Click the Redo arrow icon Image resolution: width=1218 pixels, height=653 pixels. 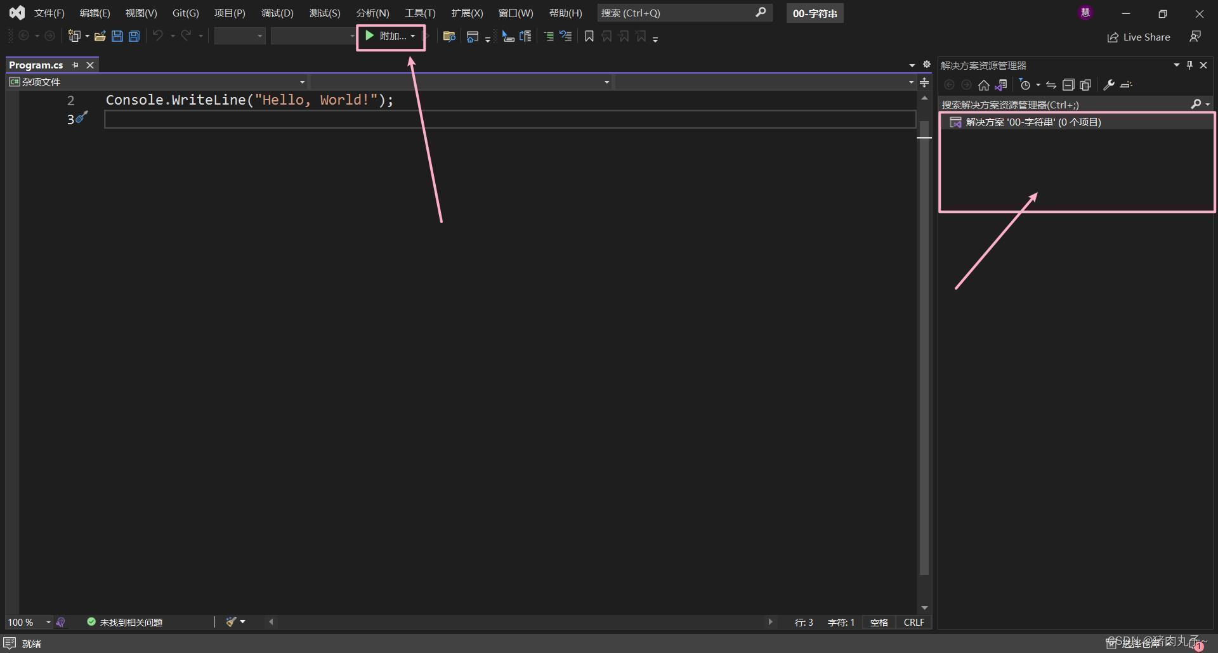(x=186, y=36)
